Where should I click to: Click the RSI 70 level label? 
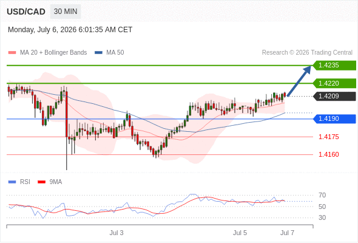[322, 195]
